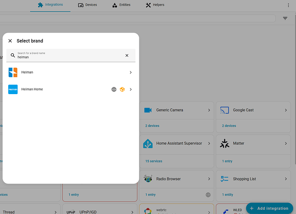Open the Google Cast integration card
This screenshot has width=296, height=214.
253,110
